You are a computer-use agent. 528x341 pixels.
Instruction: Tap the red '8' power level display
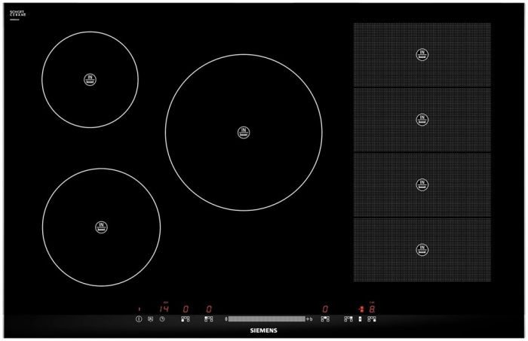pyautogui.click(x=372, y=309)
